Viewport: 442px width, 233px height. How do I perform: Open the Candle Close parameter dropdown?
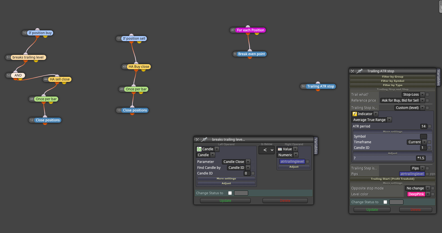click(236, 162)
